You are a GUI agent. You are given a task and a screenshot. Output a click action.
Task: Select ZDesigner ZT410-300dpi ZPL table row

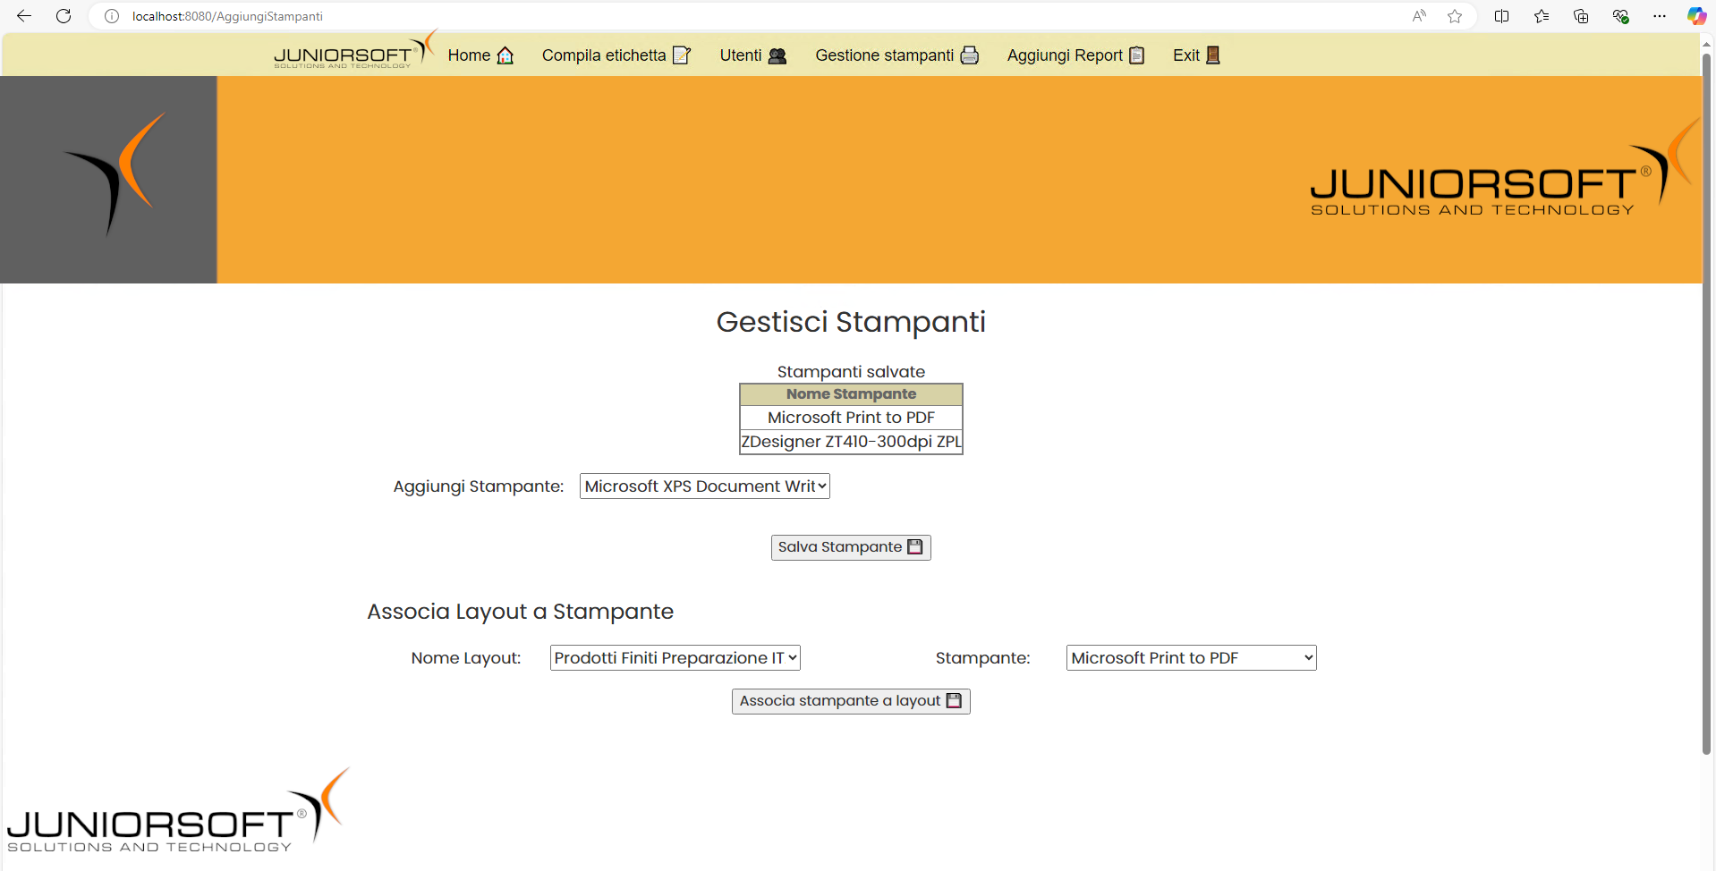click(851, 442)
